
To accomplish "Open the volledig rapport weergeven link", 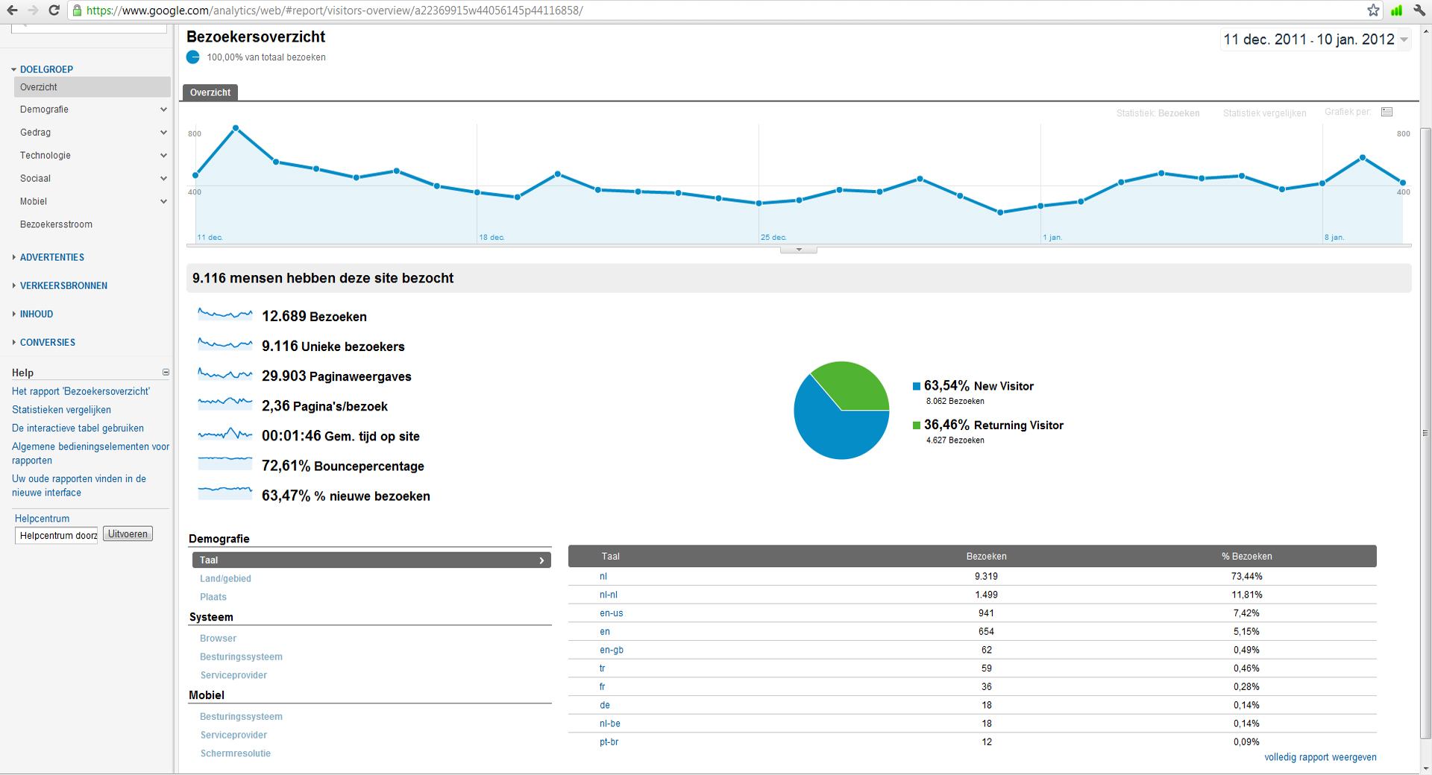I will 1320,757.
